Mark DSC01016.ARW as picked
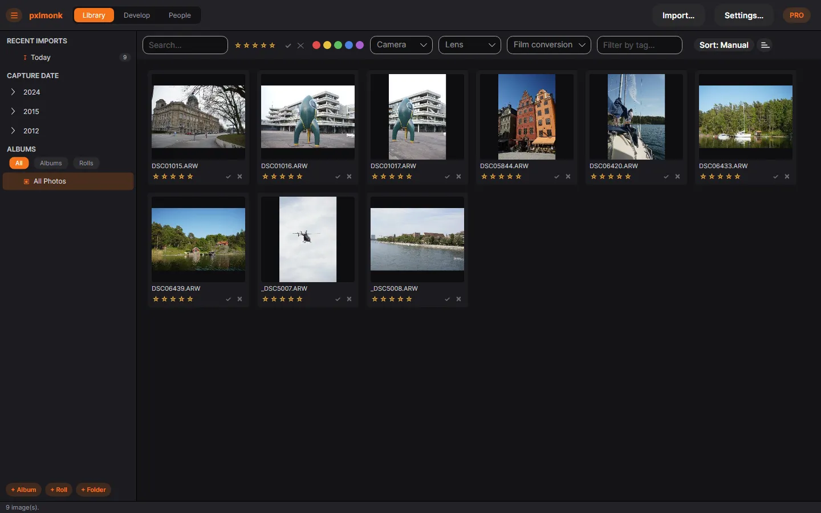Viewport: 821px width, 513px height. click(x=338, y=177)
